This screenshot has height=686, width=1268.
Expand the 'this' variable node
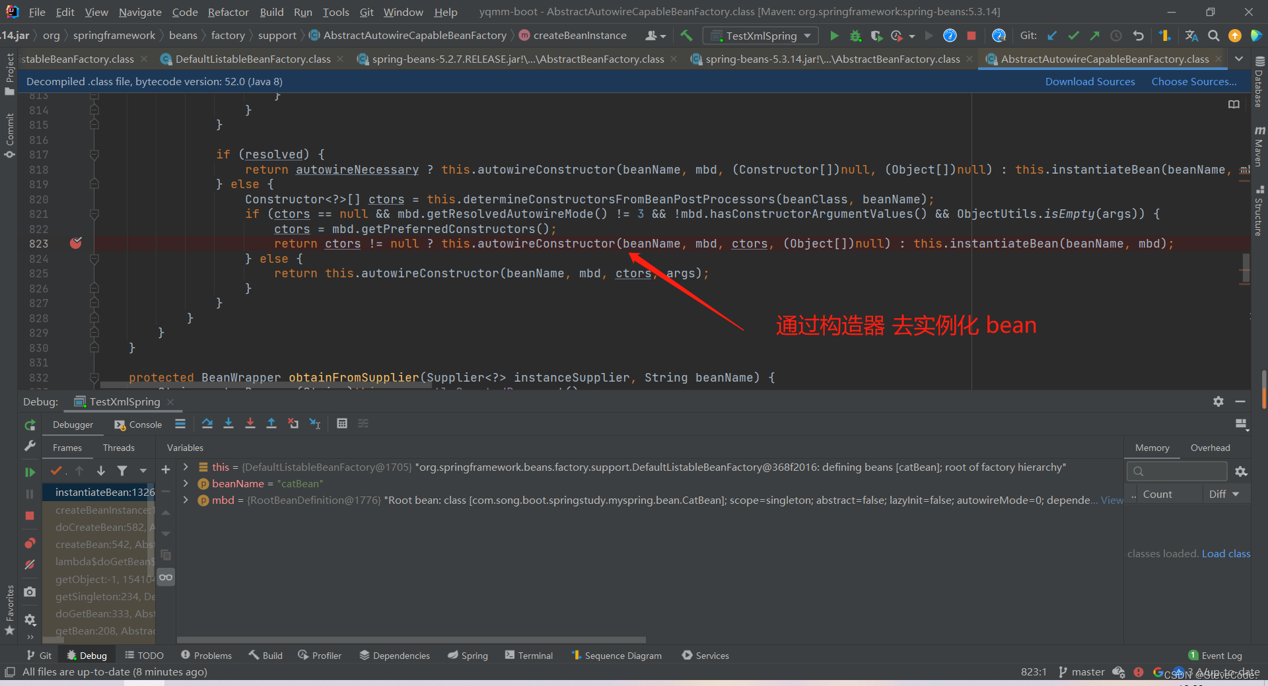coord(186,467)
